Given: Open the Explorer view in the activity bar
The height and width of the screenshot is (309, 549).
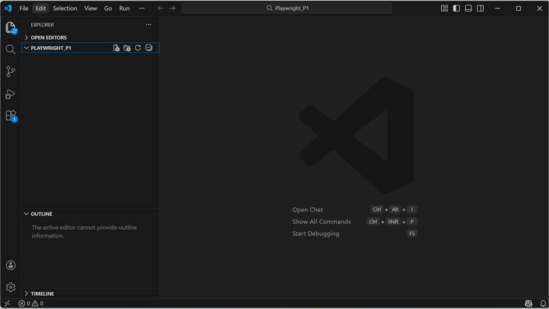Looking at the screenshot, I should pos(10,28).
